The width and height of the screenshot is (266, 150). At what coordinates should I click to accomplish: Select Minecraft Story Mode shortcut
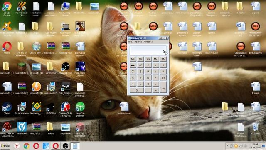[x=80, y=130]
